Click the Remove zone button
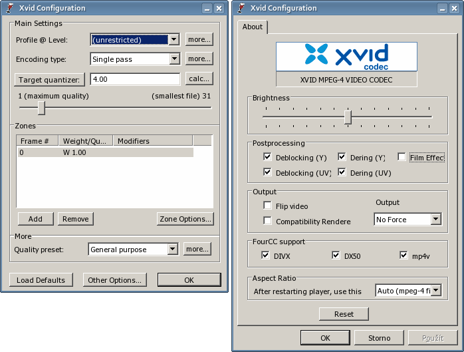This screenshot has width=464, height=352. point(76,219)
